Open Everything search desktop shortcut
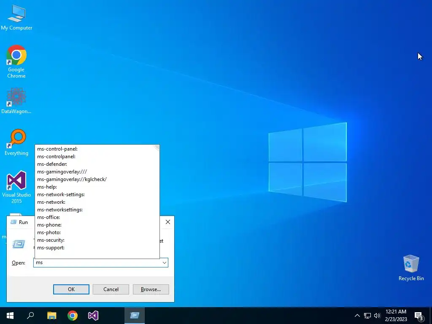Image resolution: width=432 pixels, height=324 pixels. (16, 142)
